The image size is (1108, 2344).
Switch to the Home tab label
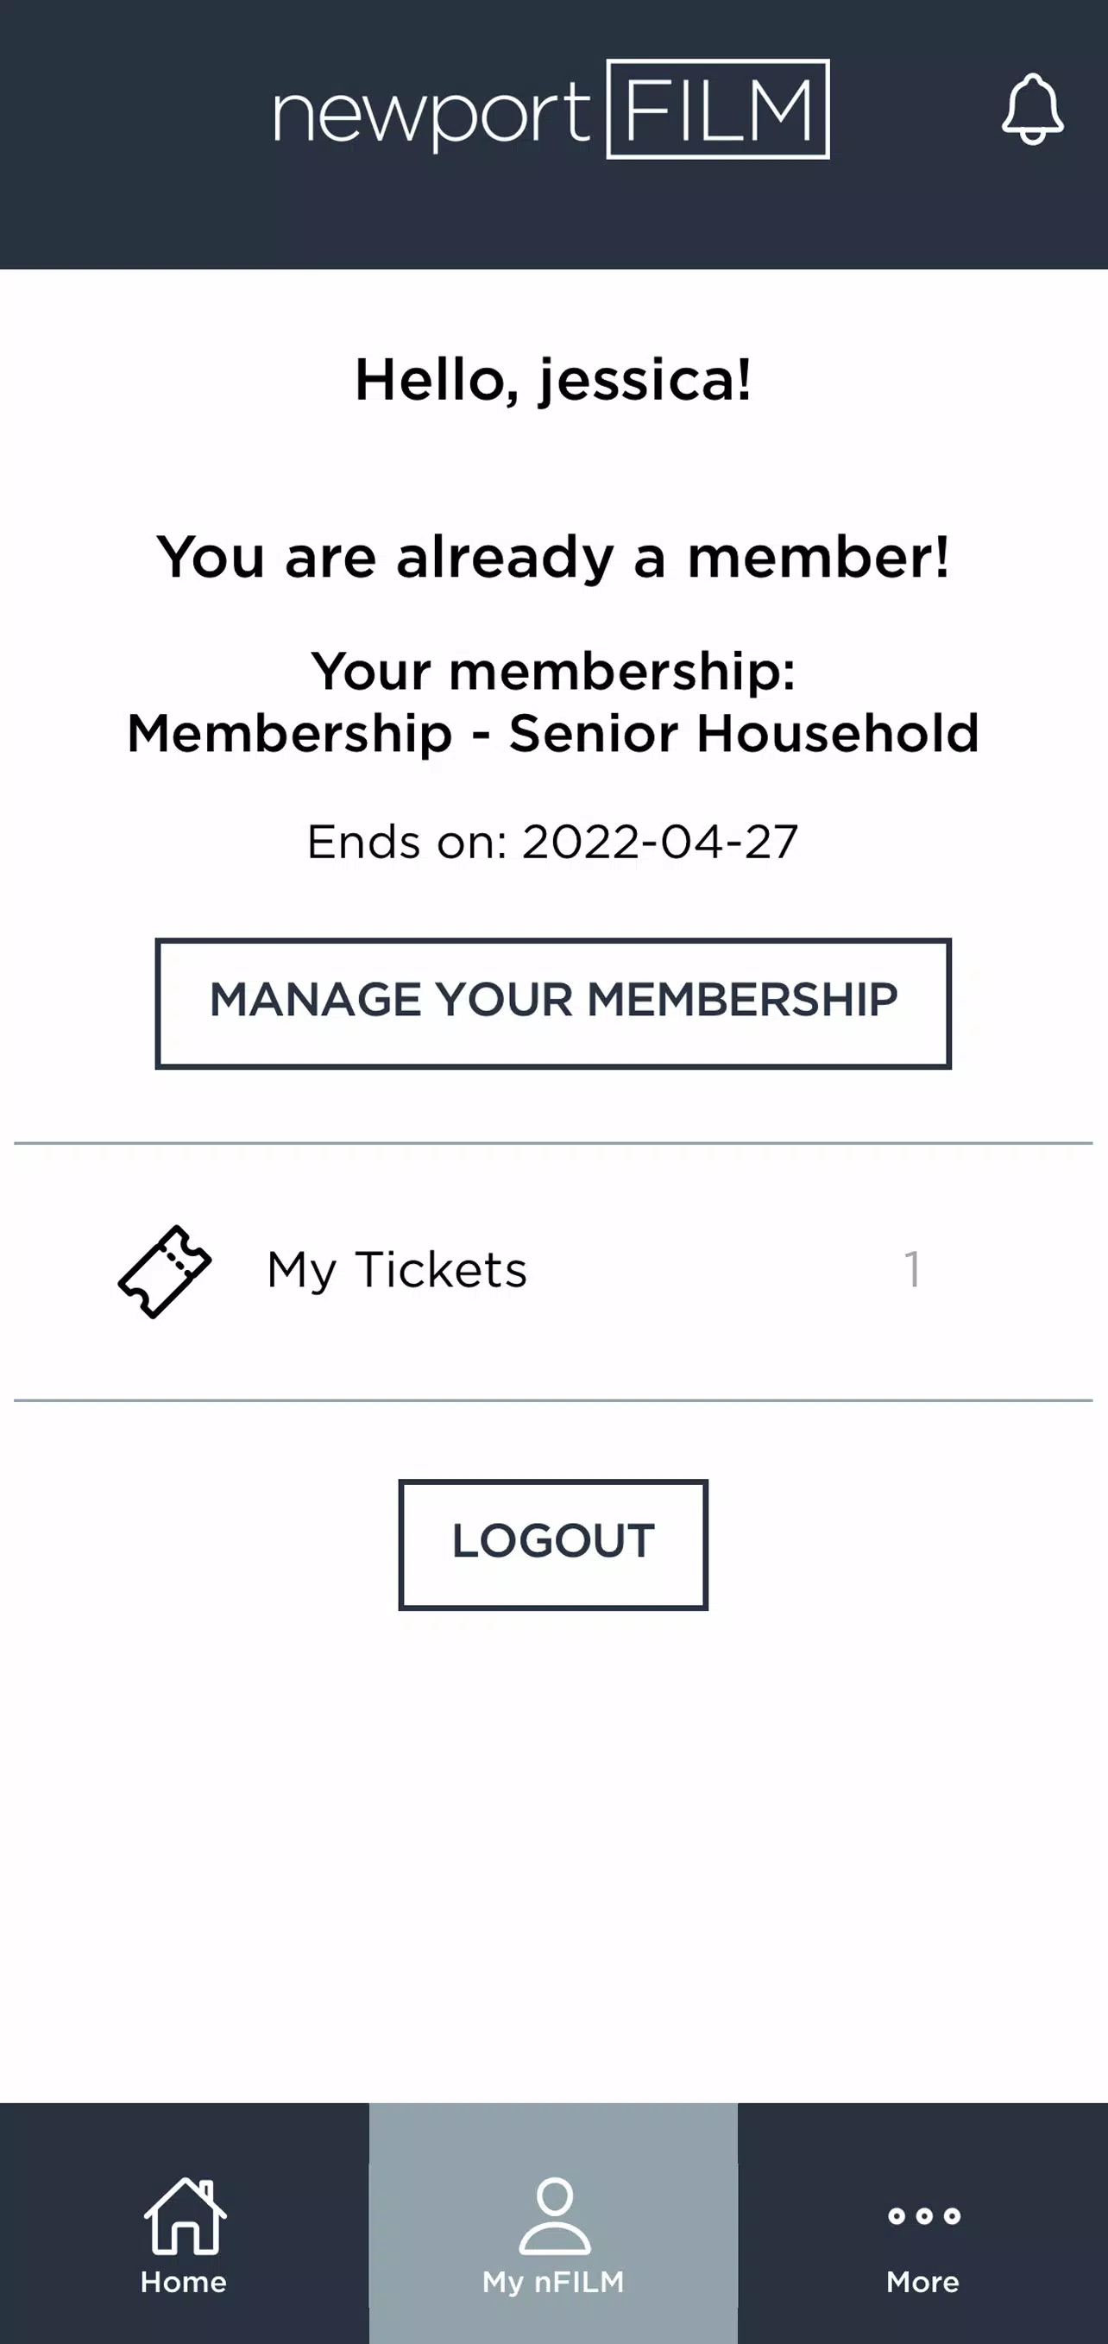(x=184, y=2282)
